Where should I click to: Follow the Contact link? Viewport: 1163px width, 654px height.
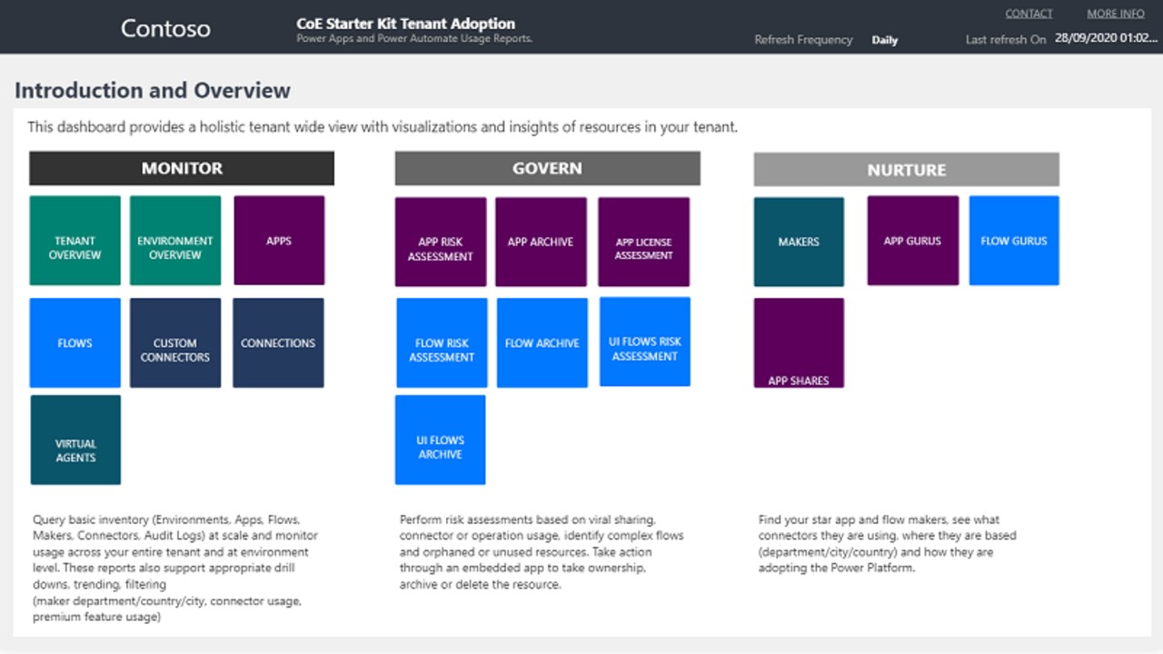click(1029, 14)
